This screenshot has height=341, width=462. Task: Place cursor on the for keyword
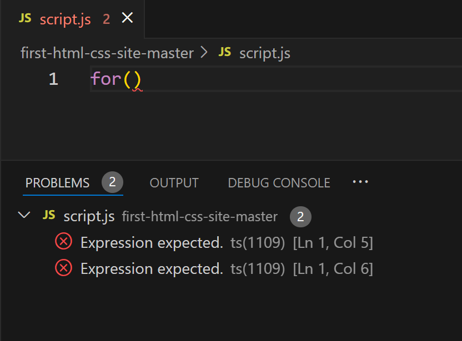[106, 79]
